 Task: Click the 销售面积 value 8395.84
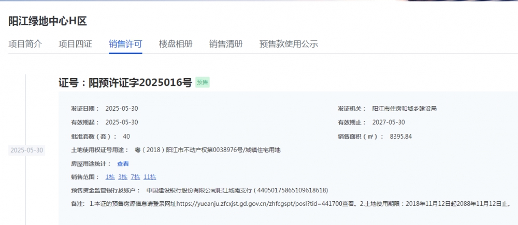coord(401,136)
